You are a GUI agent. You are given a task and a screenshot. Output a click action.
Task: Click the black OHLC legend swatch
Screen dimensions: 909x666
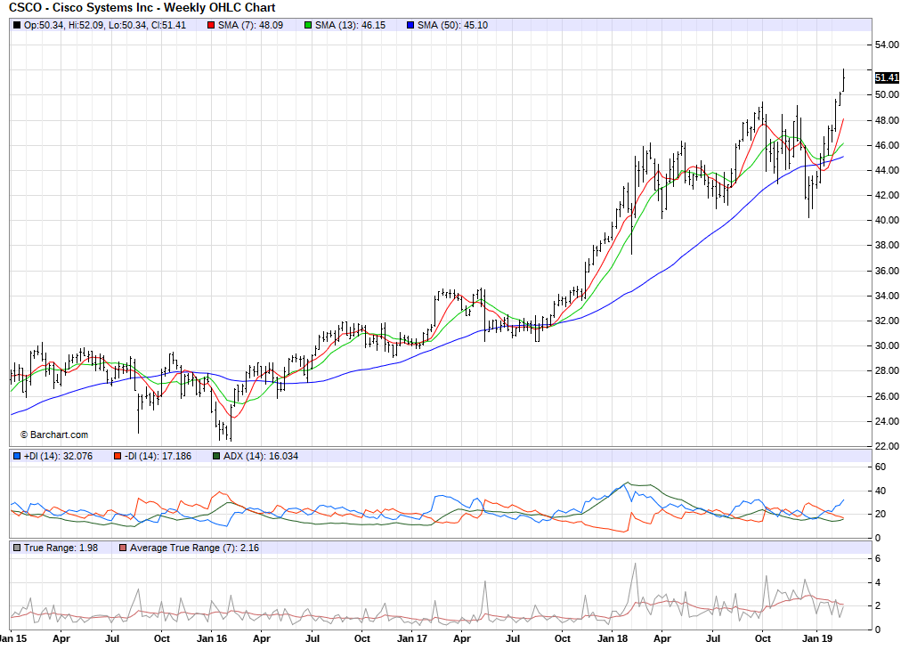point(17,25)
